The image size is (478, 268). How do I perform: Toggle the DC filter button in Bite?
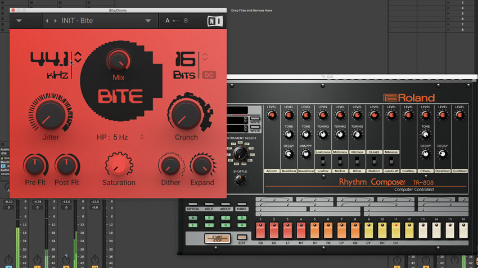(x=209, y=75)
